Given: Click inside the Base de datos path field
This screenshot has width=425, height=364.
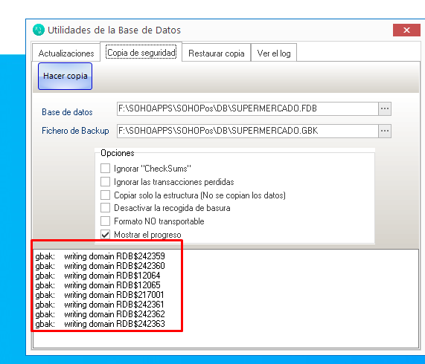Looking at the screenshot, I should click(247, 108).
